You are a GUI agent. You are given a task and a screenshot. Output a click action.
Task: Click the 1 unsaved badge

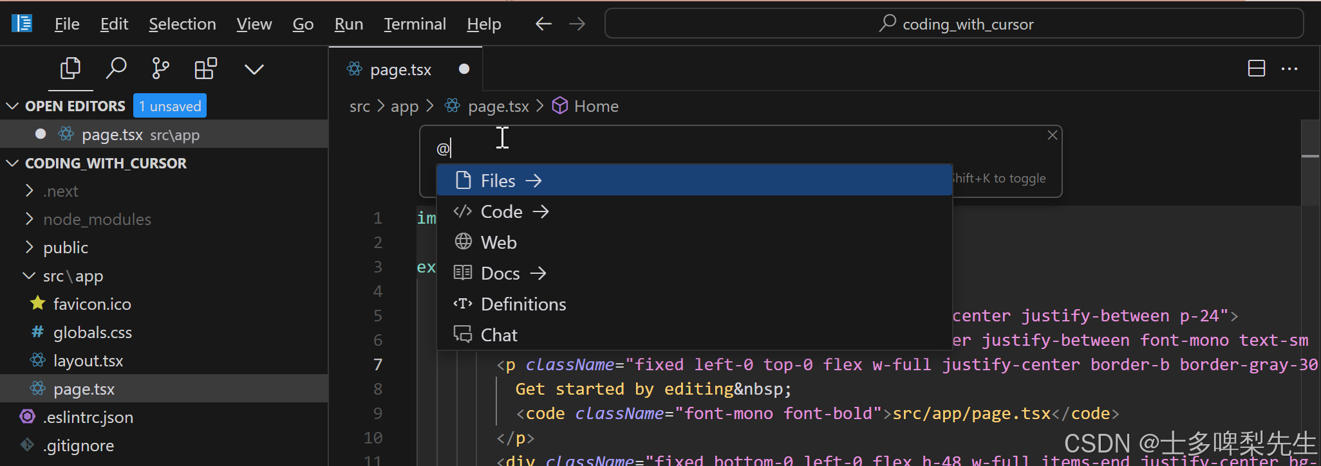click(170, 106)
